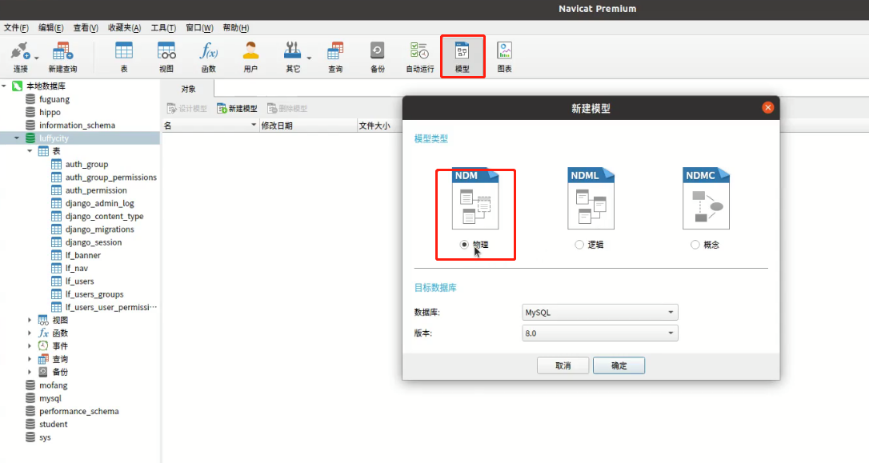The width and height of the screenshot is (869, 463).
Task: Click the 设计模型 button
Action: point(186,109)
